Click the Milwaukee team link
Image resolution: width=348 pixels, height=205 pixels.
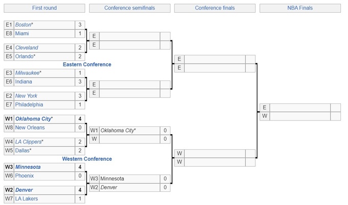point(28,73)
